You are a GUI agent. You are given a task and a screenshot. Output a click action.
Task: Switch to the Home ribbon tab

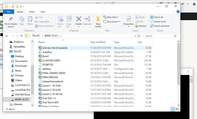(x=20, y=12)
